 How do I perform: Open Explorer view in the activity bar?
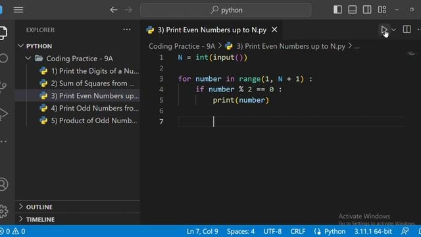click(3, 33)
